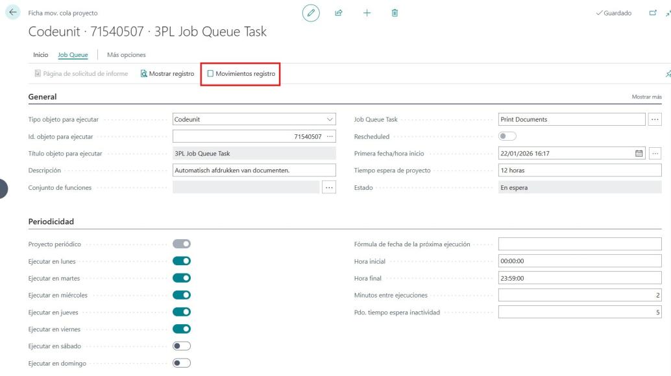The height and width of the screenshot is (376, 671).
Task: Expand Tipo objeto para ejecutar dropdown
Action: pyautogui.click(x=330, y=119)
